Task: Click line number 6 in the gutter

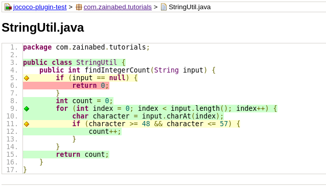Action: [x=14, y=86]
